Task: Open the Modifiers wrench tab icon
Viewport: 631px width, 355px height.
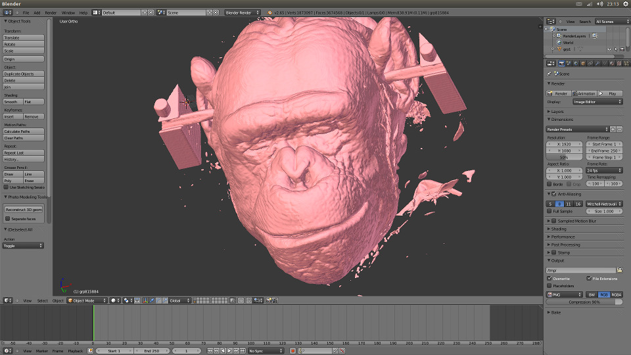Action: click(597, 64)
